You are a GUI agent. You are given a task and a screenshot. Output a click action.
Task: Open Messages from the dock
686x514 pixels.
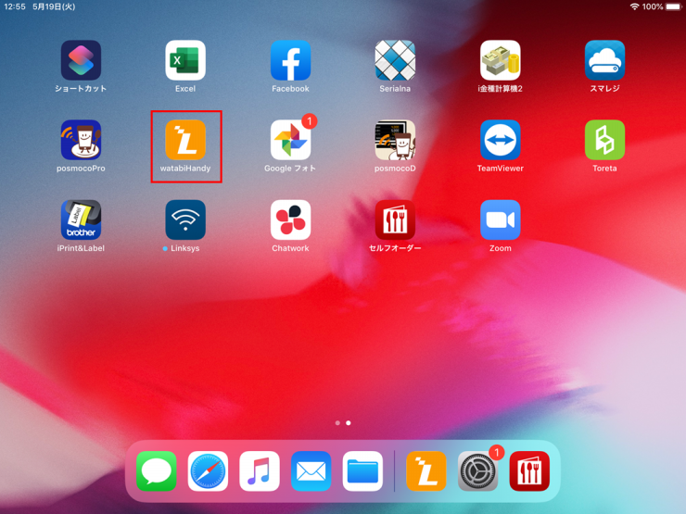(156, 471)
